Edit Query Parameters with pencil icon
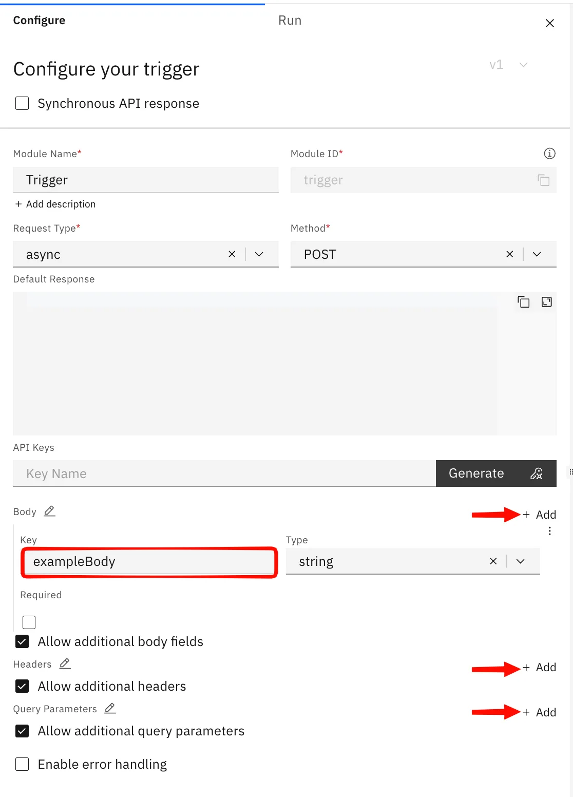 (110, 709)
